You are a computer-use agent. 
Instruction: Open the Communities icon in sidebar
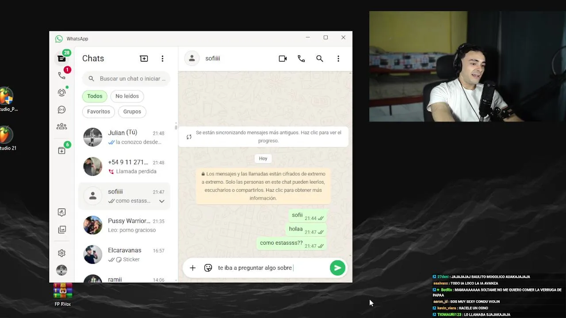coord(62,127)
